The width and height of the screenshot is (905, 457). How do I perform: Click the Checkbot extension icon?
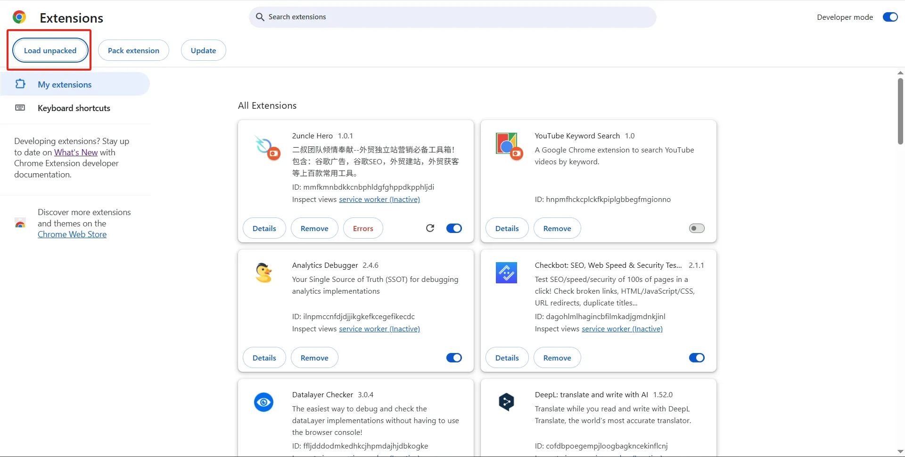506,273
